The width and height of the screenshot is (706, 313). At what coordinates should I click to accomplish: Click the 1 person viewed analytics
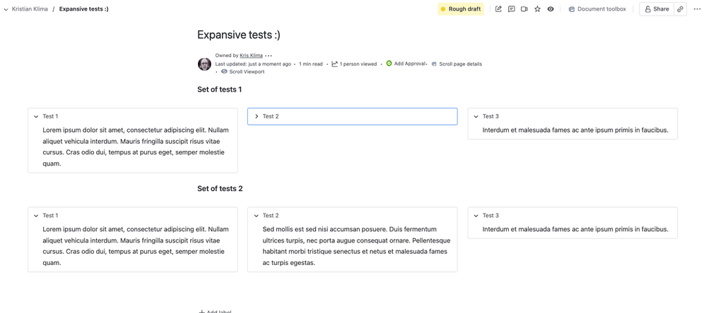coord(354,64)
